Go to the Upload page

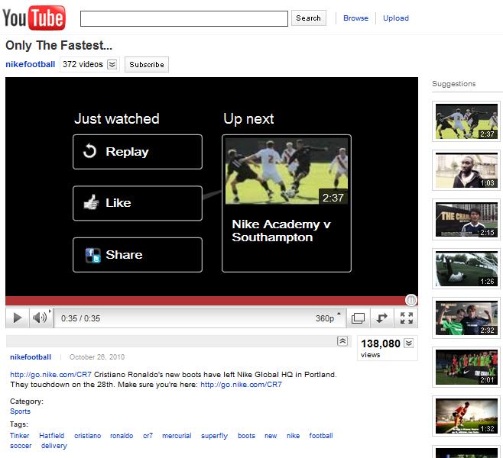pos(395,18)
